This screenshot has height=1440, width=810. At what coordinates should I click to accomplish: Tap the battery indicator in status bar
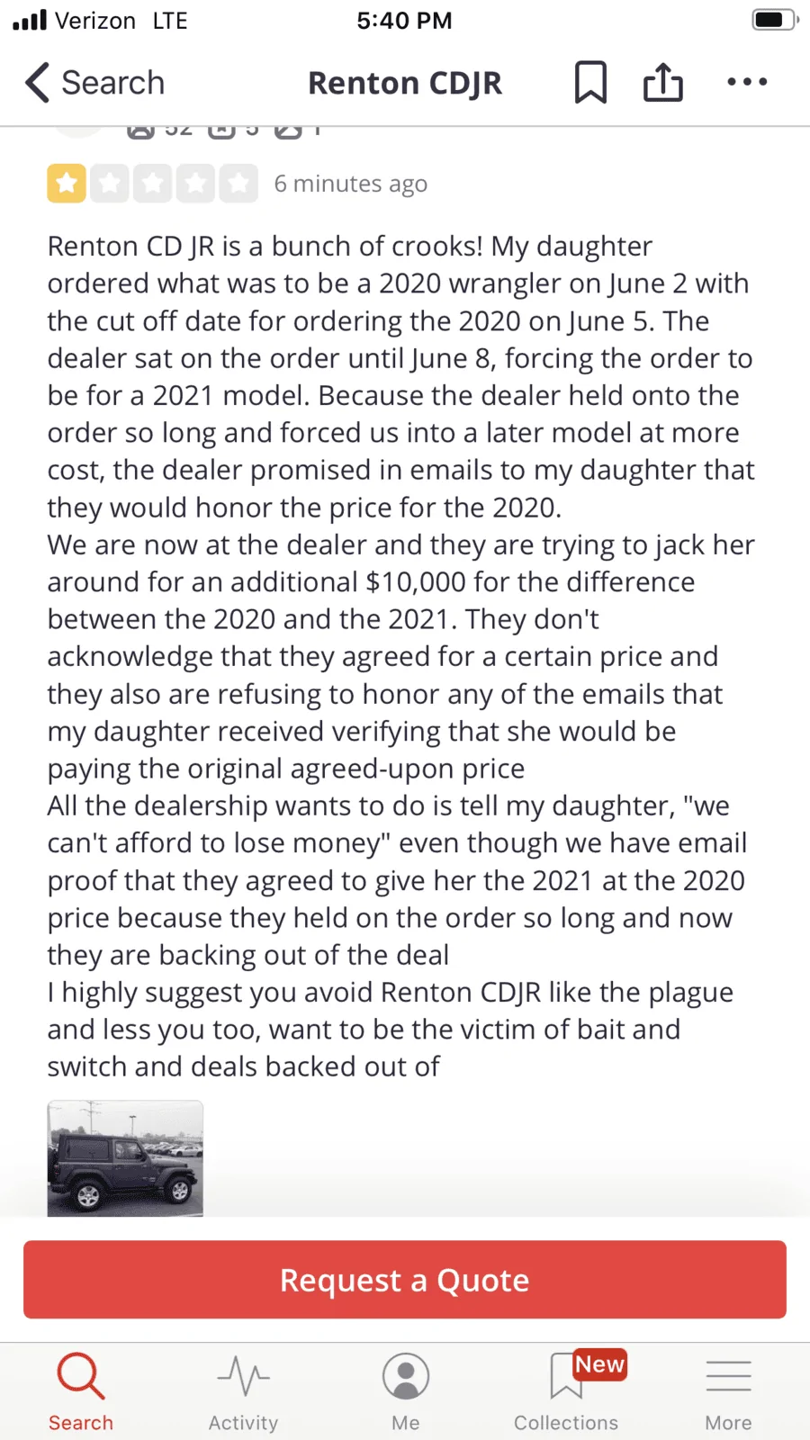(x=775, y=20)
